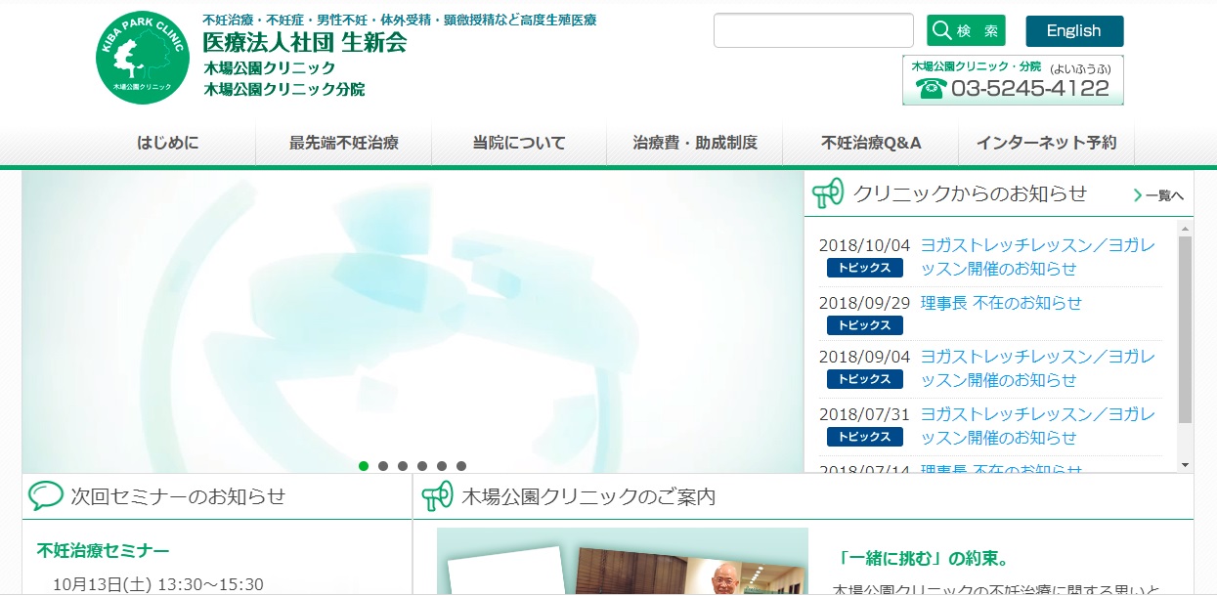1217x597 pixels.
Task: Open the はじめに menu
Action: point(167,143)
